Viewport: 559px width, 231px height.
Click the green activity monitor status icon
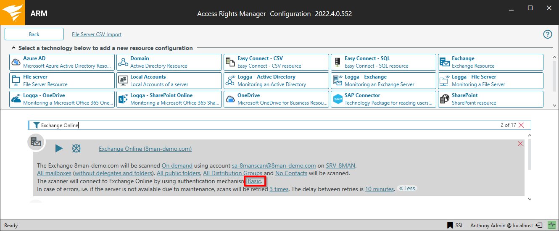(551, 226)
